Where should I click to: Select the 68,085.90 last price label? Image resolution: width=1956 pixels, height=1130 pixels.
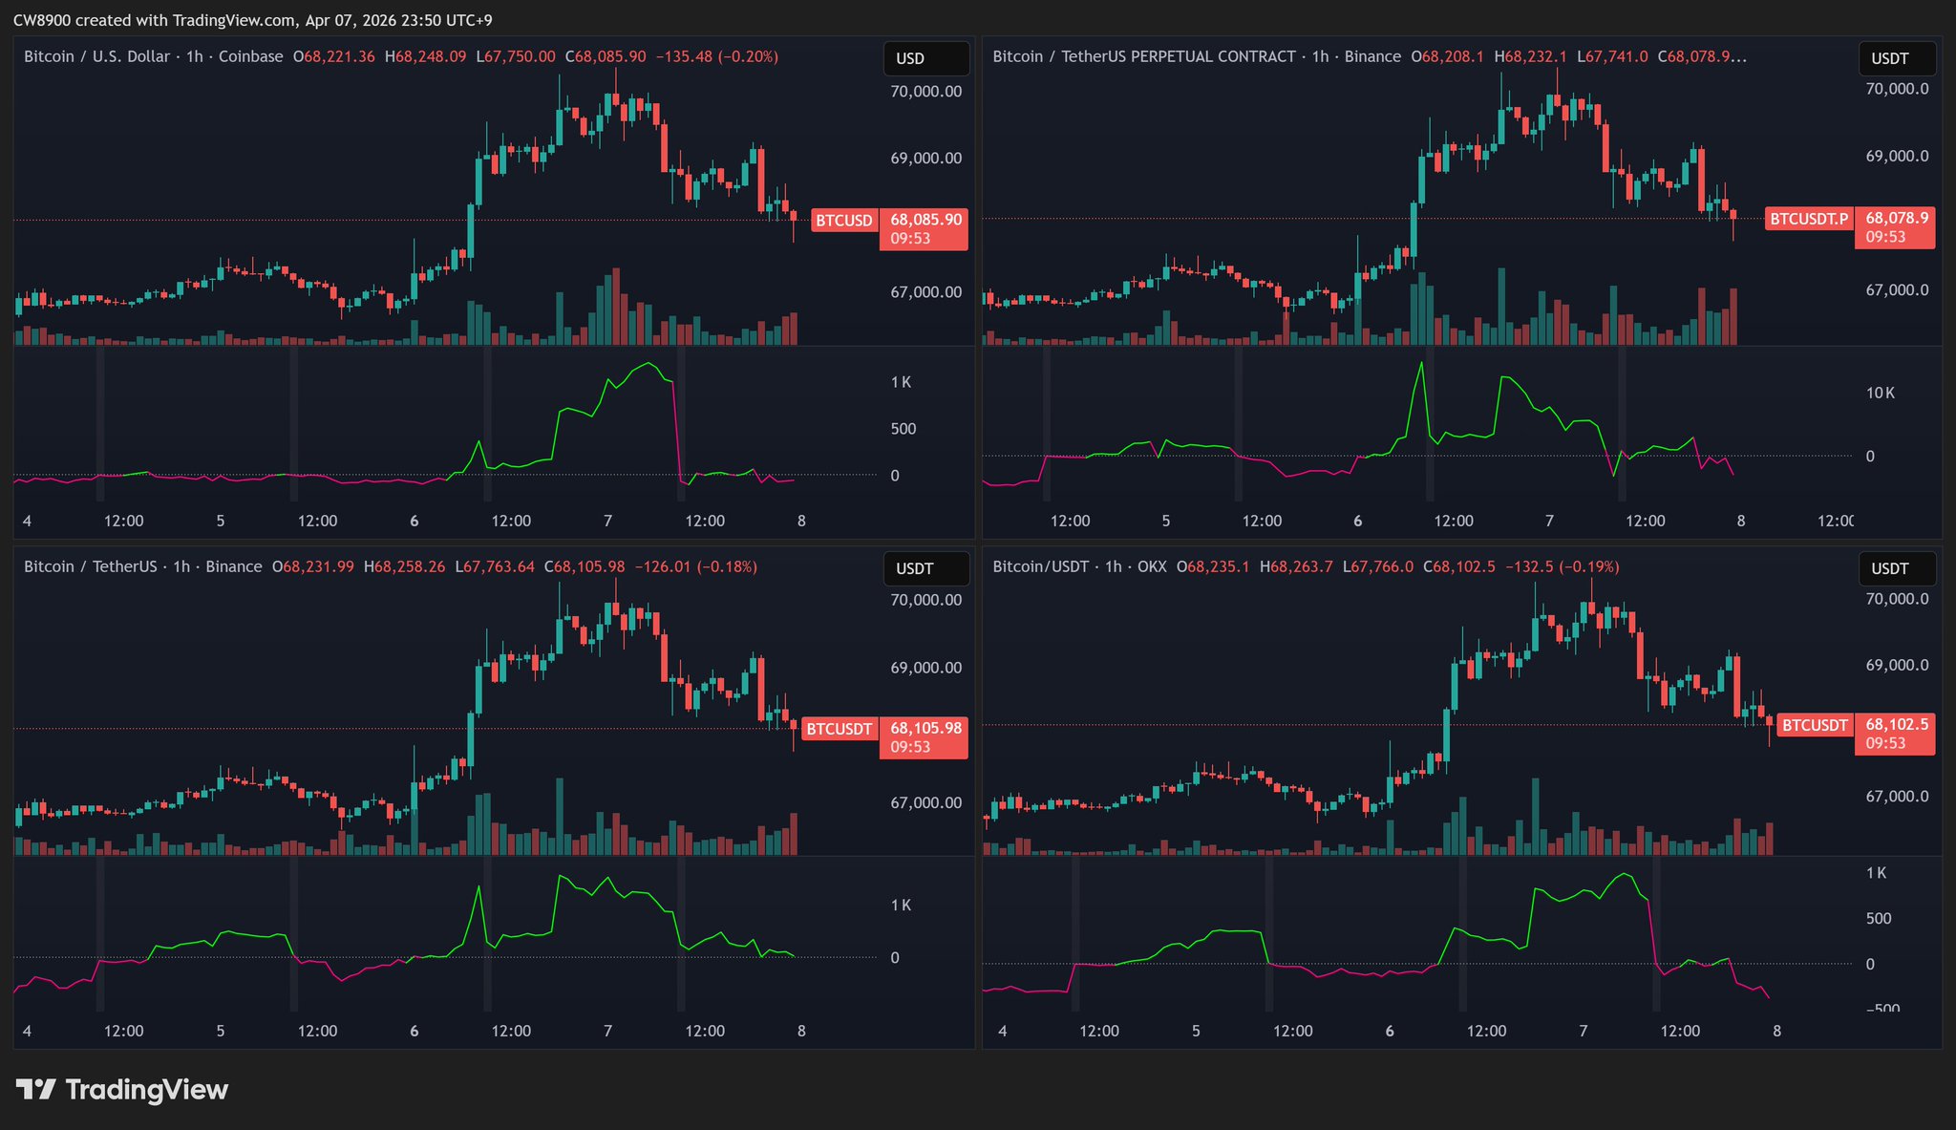pyautogui.click(x=925, y=220)
